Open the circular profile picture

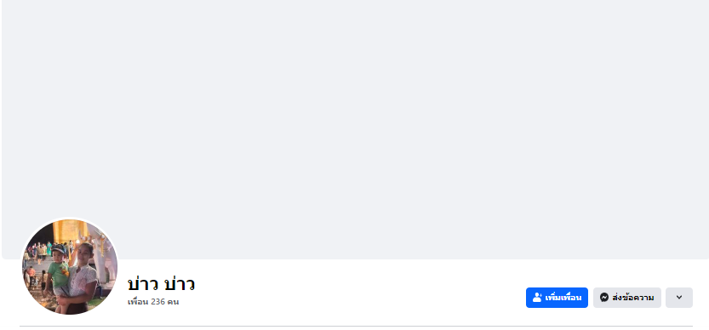(x=70, y=267)
